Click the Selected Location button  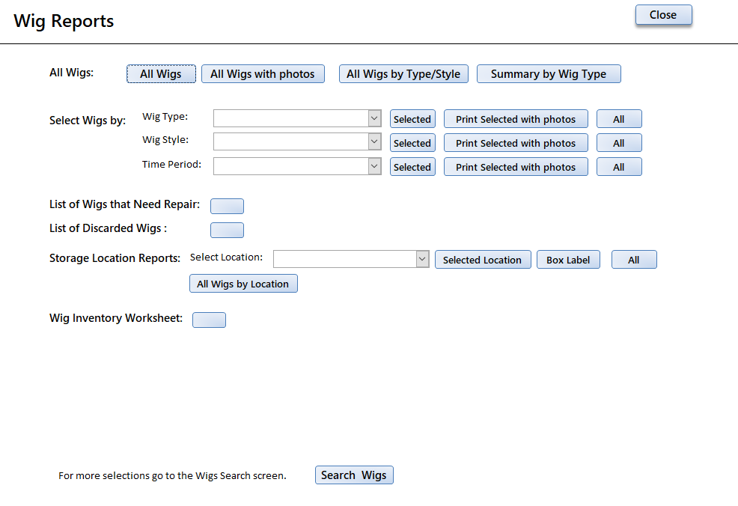point(483,260)
